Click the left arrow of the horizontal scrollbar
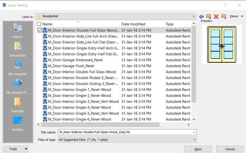Viewport: 246px width, 153px height. pos(38,125)
